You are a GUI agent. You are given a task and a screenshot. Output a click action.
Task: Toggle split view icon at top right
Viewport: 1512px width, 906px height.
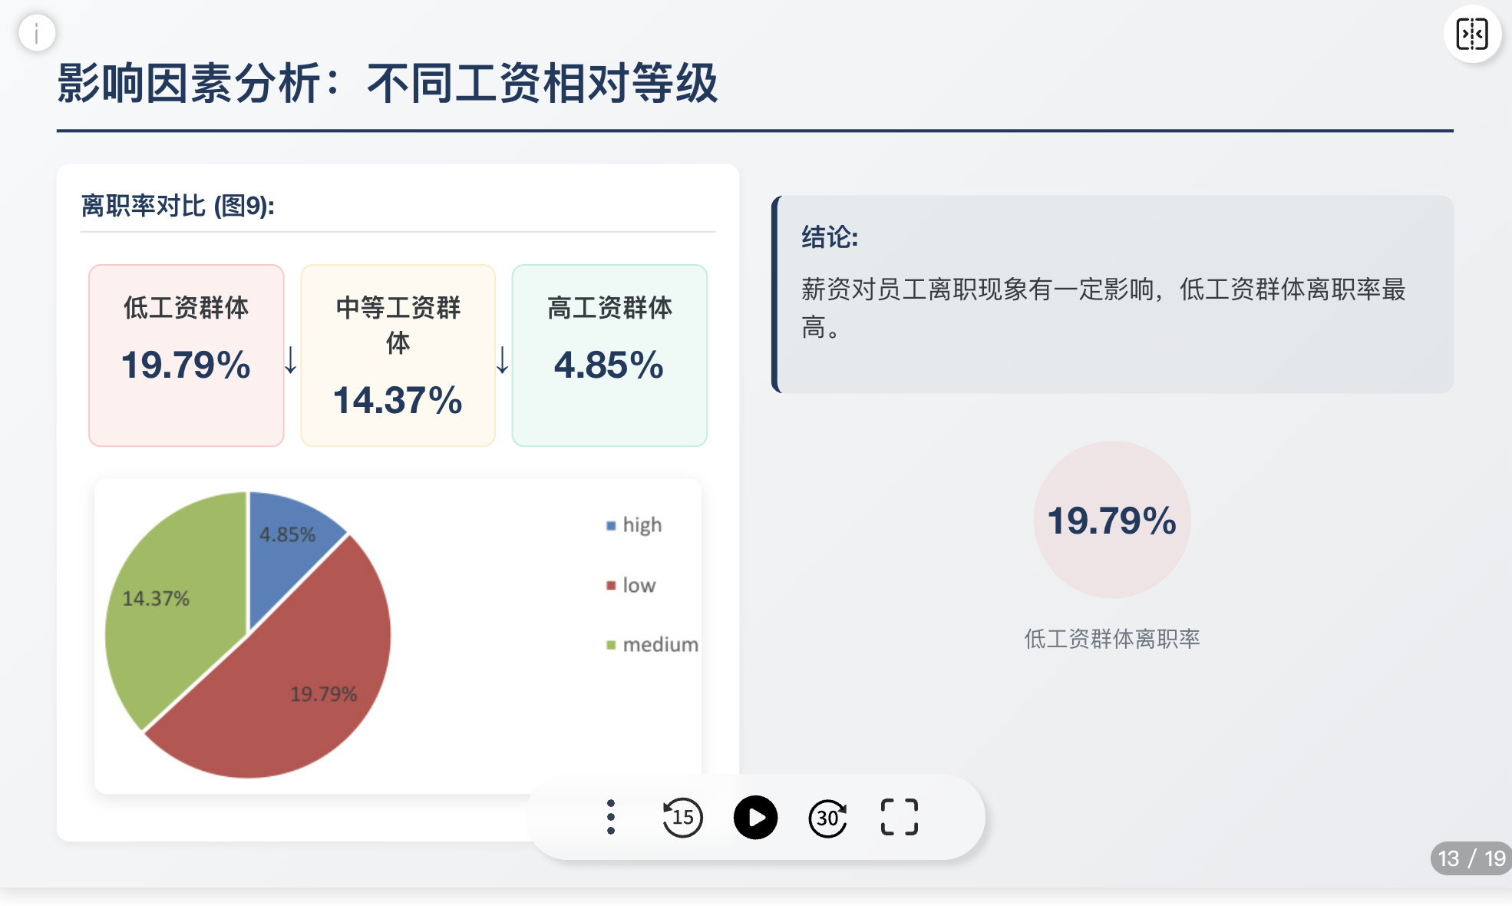(x=1472, y=34)
